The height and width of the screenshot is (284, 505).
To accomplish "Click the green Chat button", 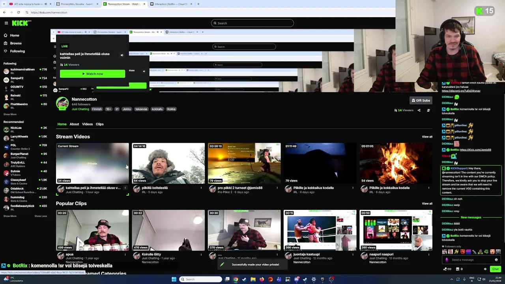I will 496,269.
